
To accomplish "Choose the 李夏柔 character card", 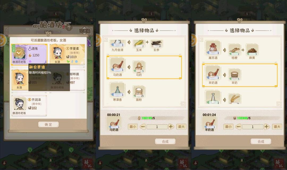I will tap(67, 54).
